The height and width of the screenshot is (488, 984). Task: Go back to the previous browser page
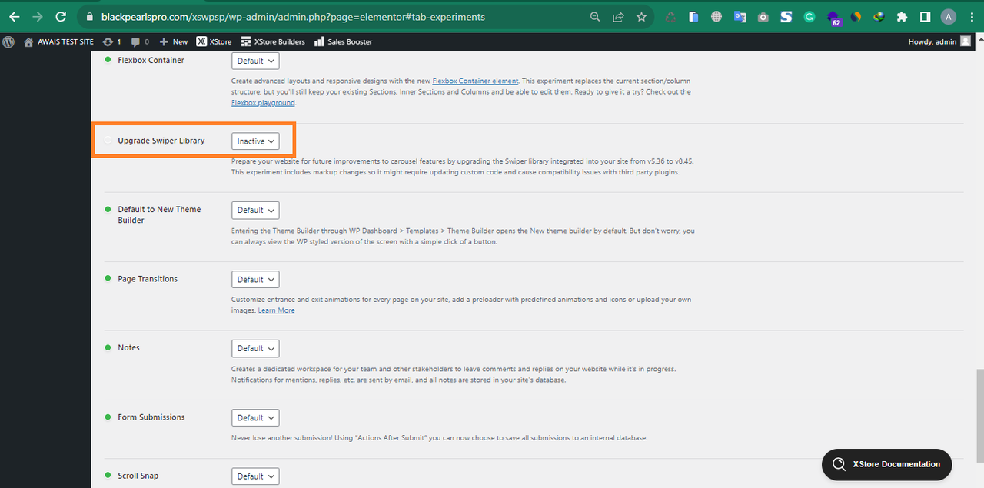click(15, 16)
